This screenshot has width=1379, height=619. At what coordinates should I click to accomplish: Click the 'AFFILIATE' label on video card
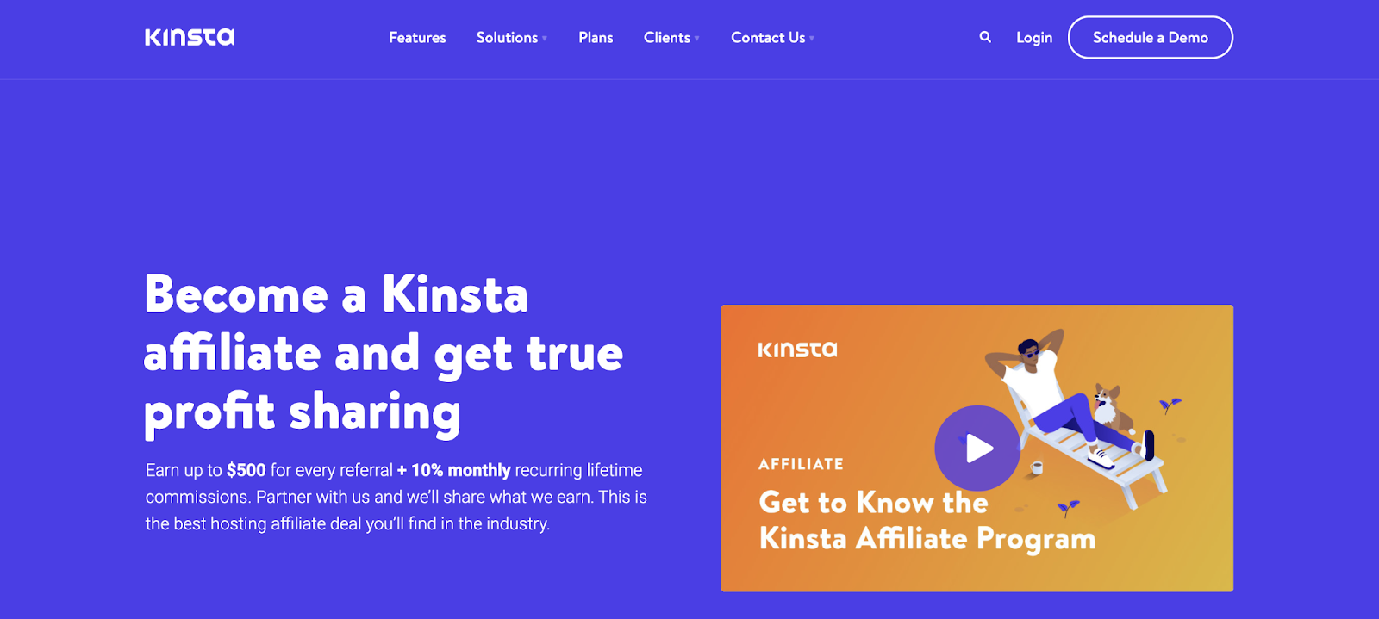coord(801,464)
